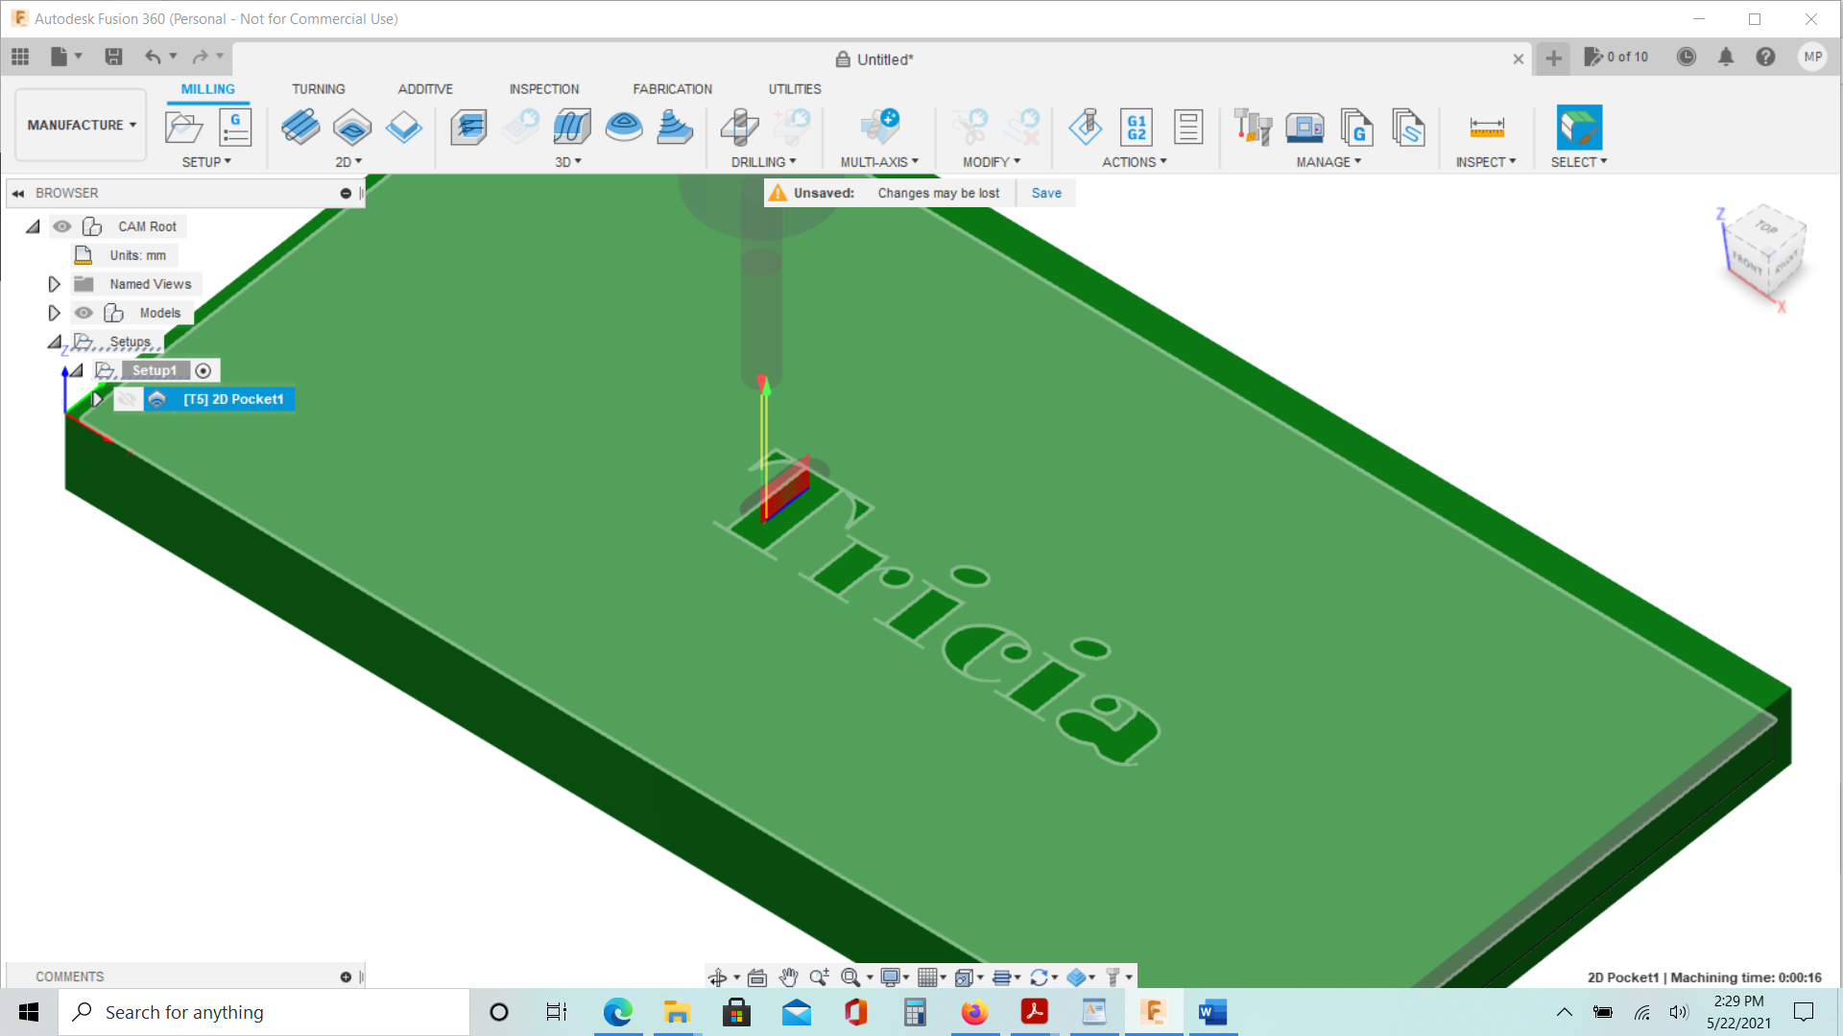Activate Setup1 radio button

203,370
